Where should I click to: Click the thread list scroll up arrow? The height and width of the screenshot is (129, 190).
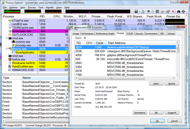[x=178, y=42]
